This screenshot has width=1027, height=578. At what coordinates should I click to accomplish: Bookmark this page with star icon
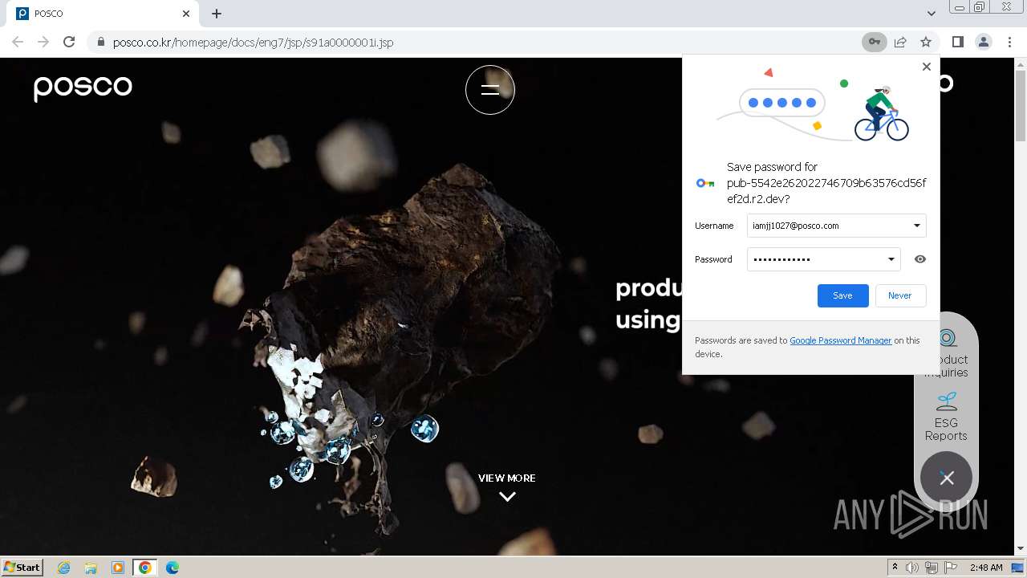[926, 42]
